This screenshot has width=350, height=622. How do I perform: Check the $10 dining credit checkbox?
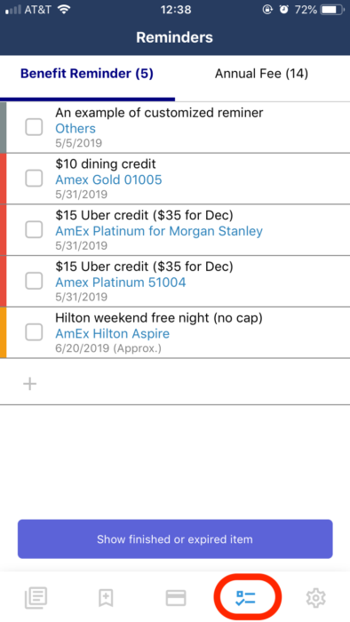34,179
